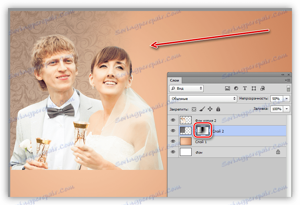Screen dimensions: 300x205
Task: Select Фон копия 2 layer thumbnail
Action: tap(186, 120)
